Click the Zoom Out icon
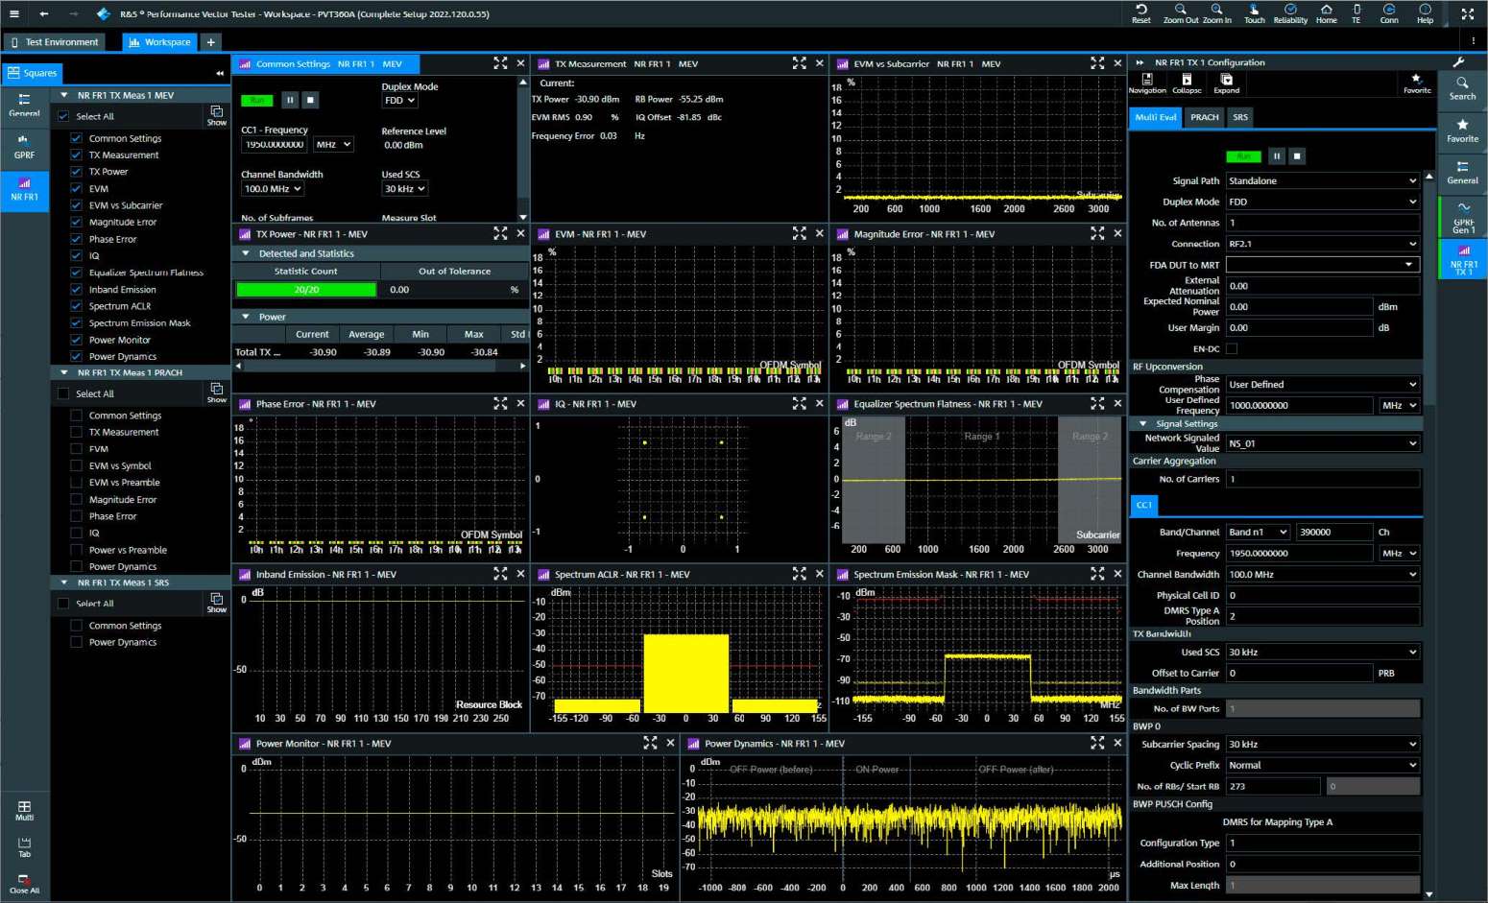Image resolution: width=1488 pixels, height=903 pixels. 1180,12
